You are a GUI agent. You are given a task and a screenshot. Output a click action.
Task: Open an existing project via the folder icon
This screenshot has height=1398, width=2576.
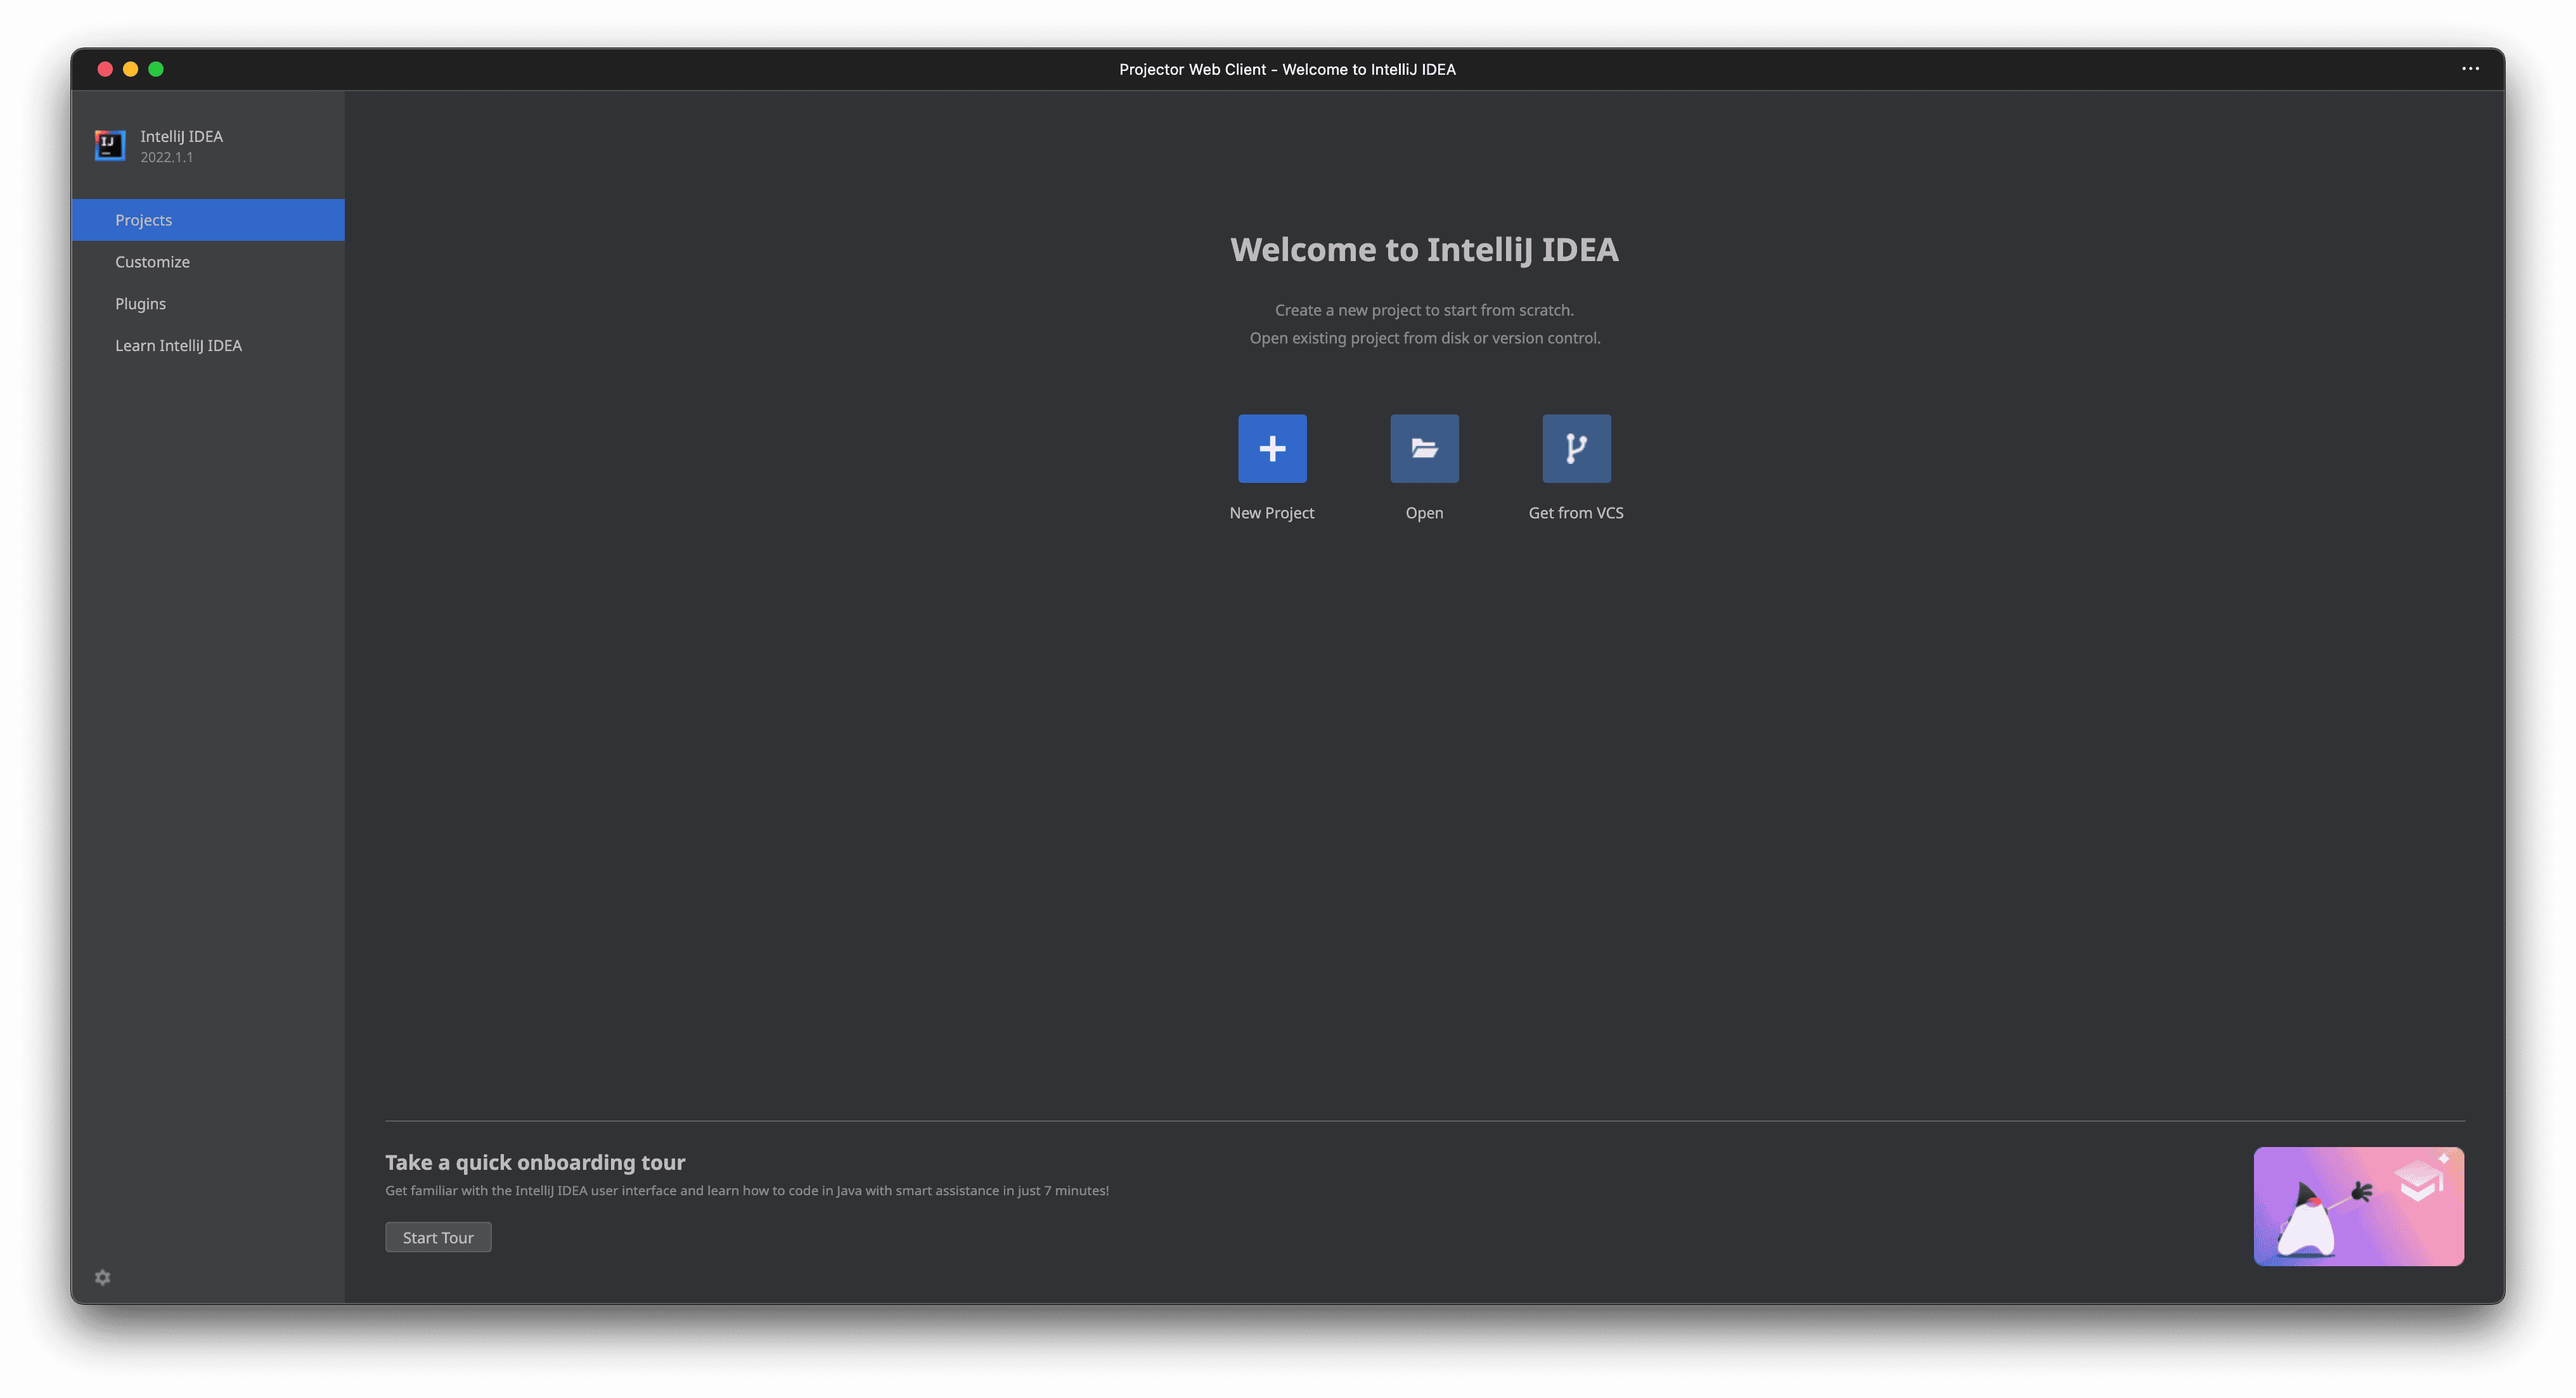[1424, 448]
